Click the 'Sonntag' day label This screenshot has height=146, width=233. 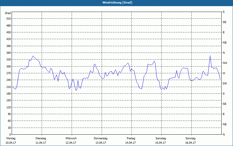190,138
